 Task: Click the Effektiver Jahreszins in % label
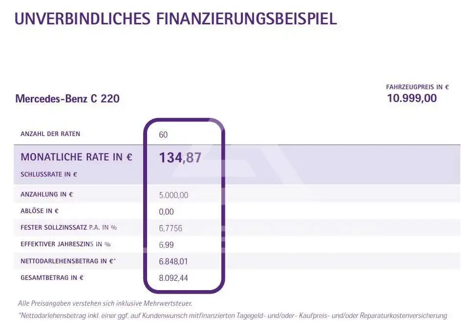pyautogui.click(x=65, y=244)
